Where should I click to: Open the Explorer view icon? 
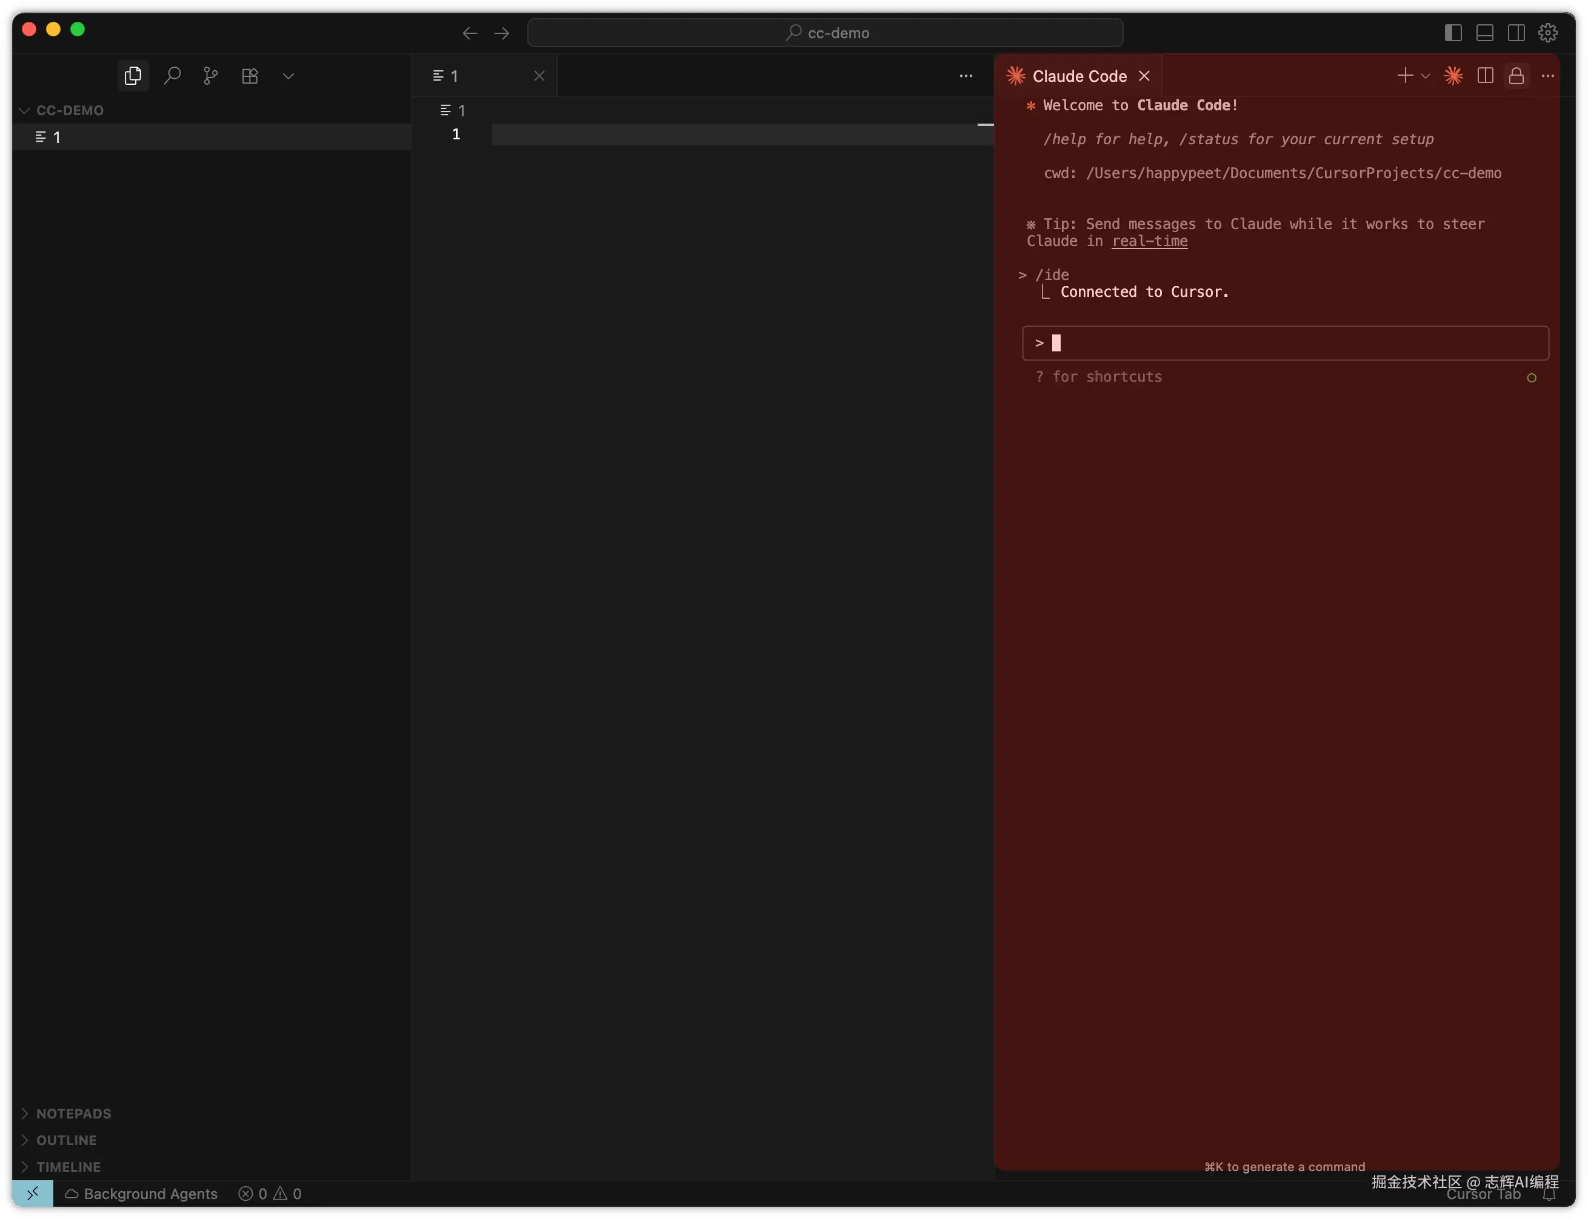point(133,76)
